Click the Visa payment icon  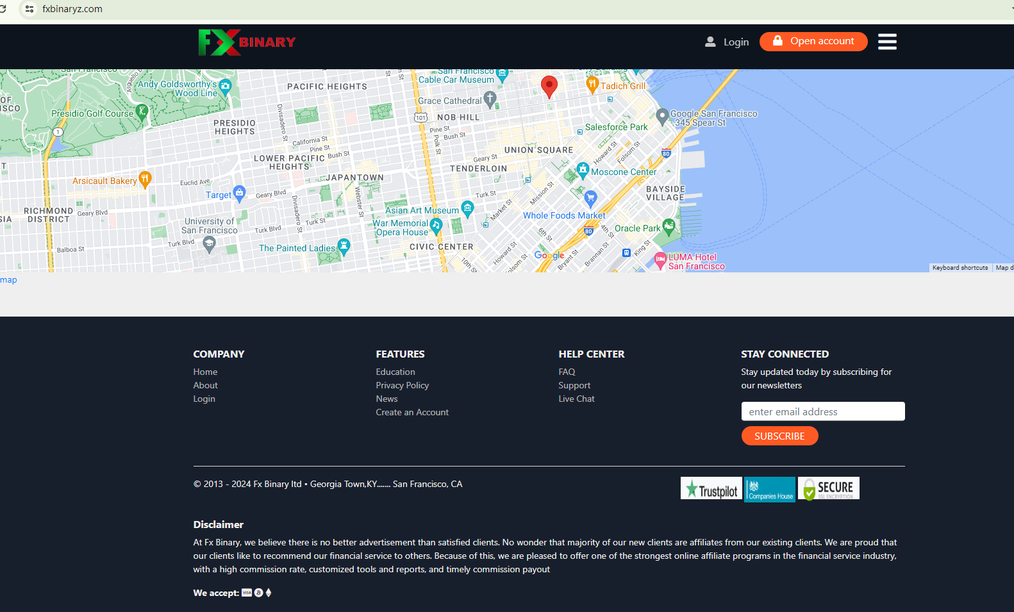pyautogui.click(x=247, y=593)
